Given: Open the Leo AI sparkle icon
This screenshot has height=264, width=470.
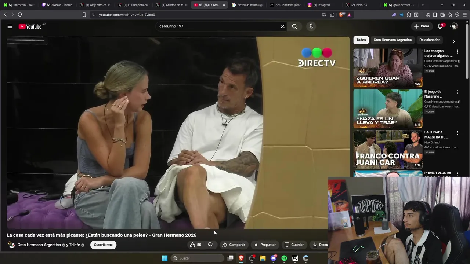Looking at the screenshot, I should point(450,15).
